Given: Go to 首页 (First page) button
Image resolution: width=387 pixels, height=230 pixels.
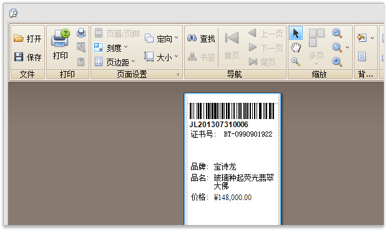Looking at the screenshot, I should point(232,46).
